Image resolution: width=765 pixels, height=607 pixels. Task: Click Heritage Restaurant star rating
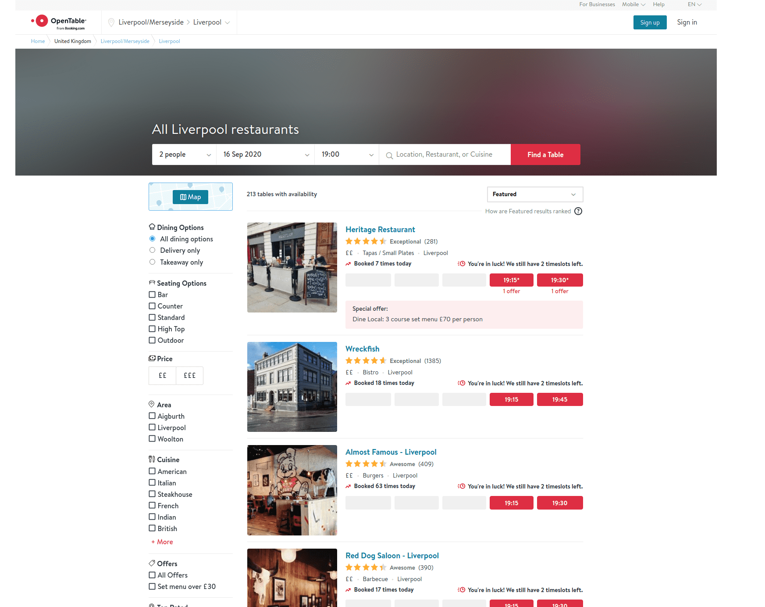tap(366, 241)
